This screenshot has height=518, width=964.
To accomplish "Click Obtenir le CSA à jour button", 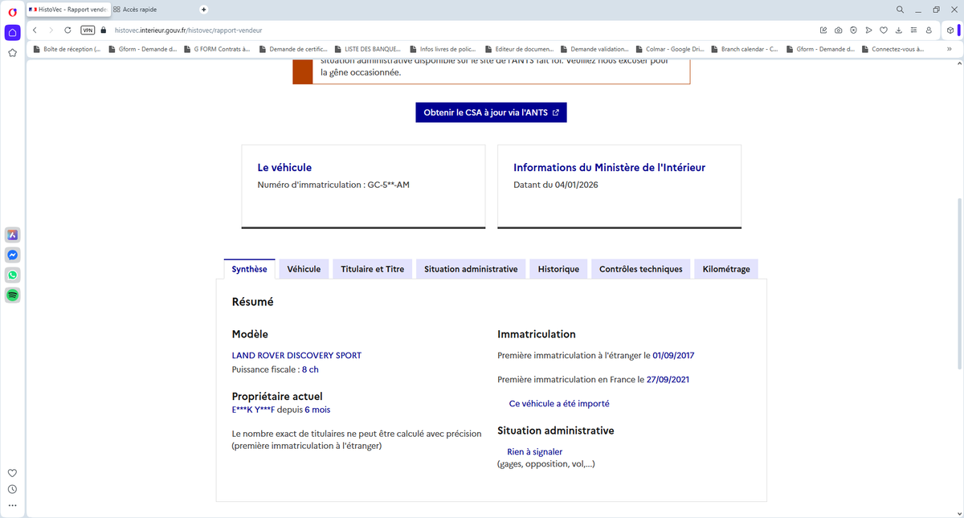I will point(491,112).
